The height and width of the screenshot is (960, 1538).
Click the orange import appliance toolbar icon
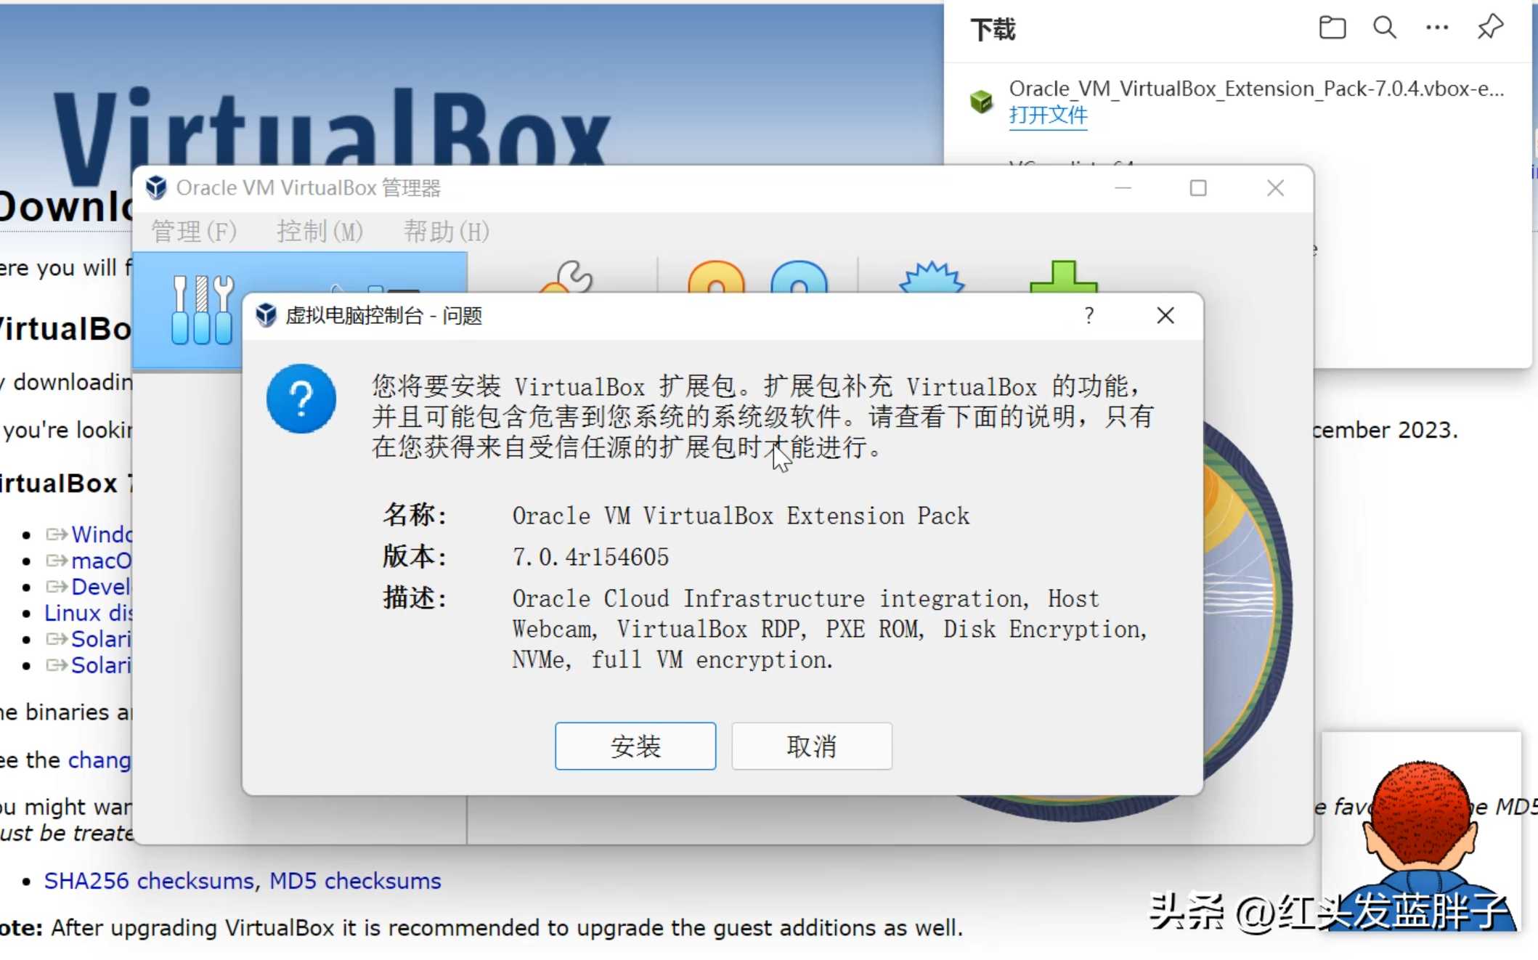pos(716,277)
